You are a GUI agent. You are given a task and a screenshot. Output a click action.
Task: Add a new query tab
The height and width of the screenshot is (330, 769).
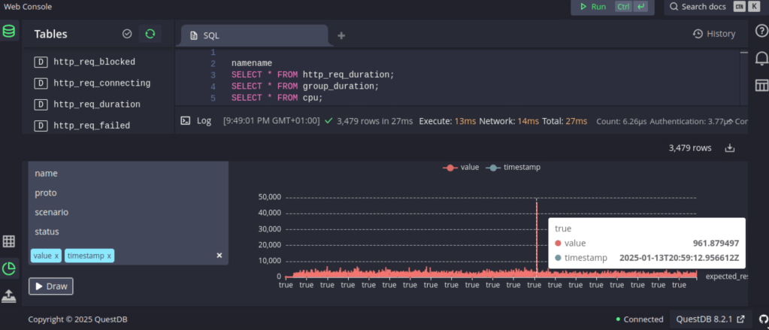tap(341, 35)
